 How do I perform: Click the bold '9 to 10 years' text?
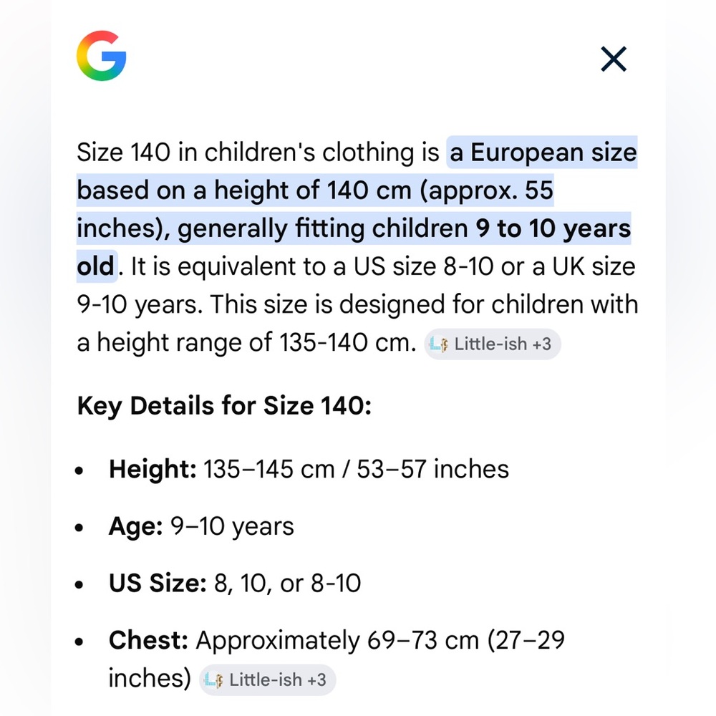553,228
